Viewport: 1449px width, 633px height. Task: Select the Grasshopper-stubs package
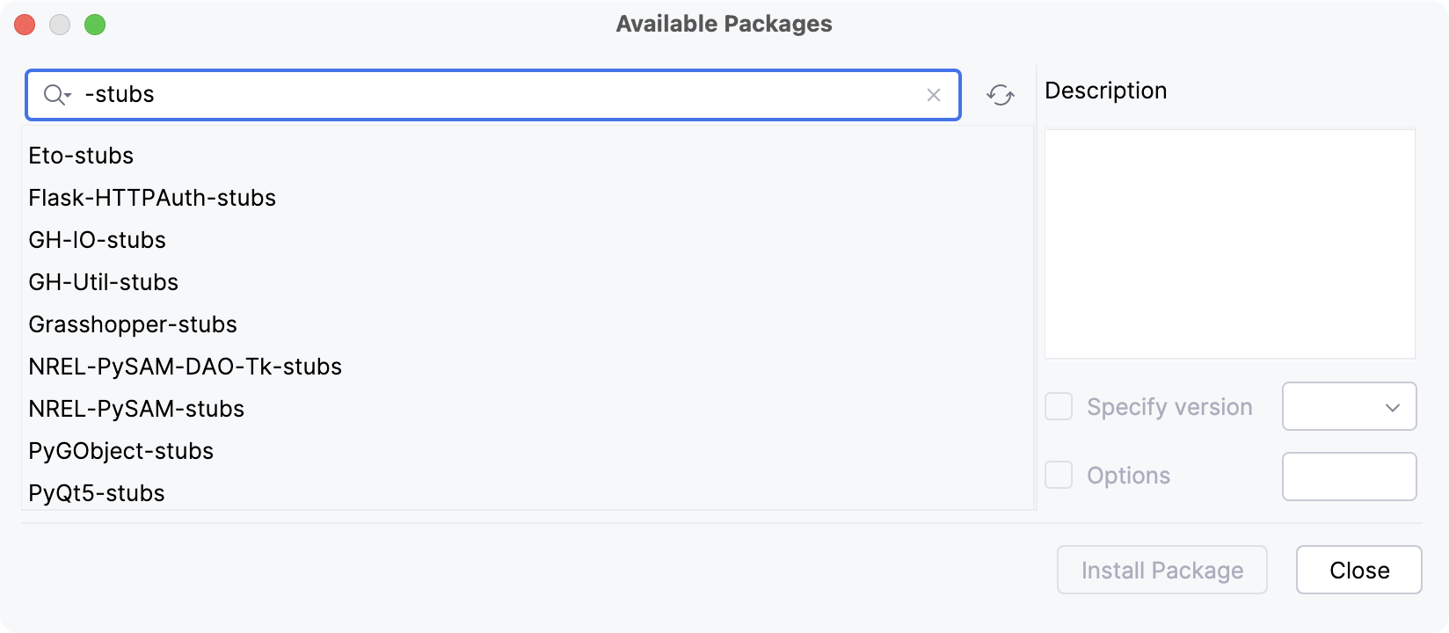132,324
